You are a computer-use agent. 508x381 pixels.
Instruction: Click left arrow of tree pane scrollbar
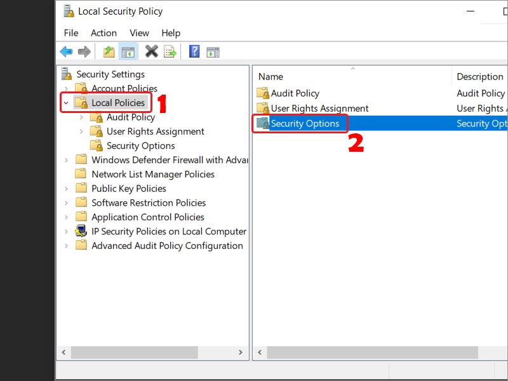coord(64,352)
